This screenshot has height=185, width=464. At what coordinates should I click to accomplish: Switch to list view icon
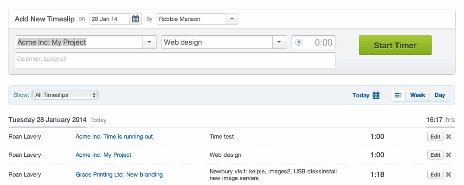point(398,95)
